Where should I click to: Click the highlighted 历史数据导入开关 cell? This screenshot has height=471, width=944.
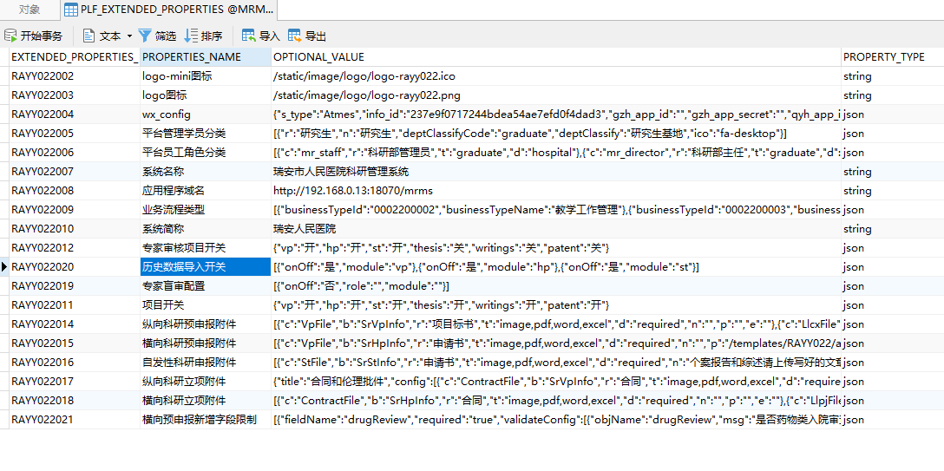pyautogui.click(x=206, y=267)
